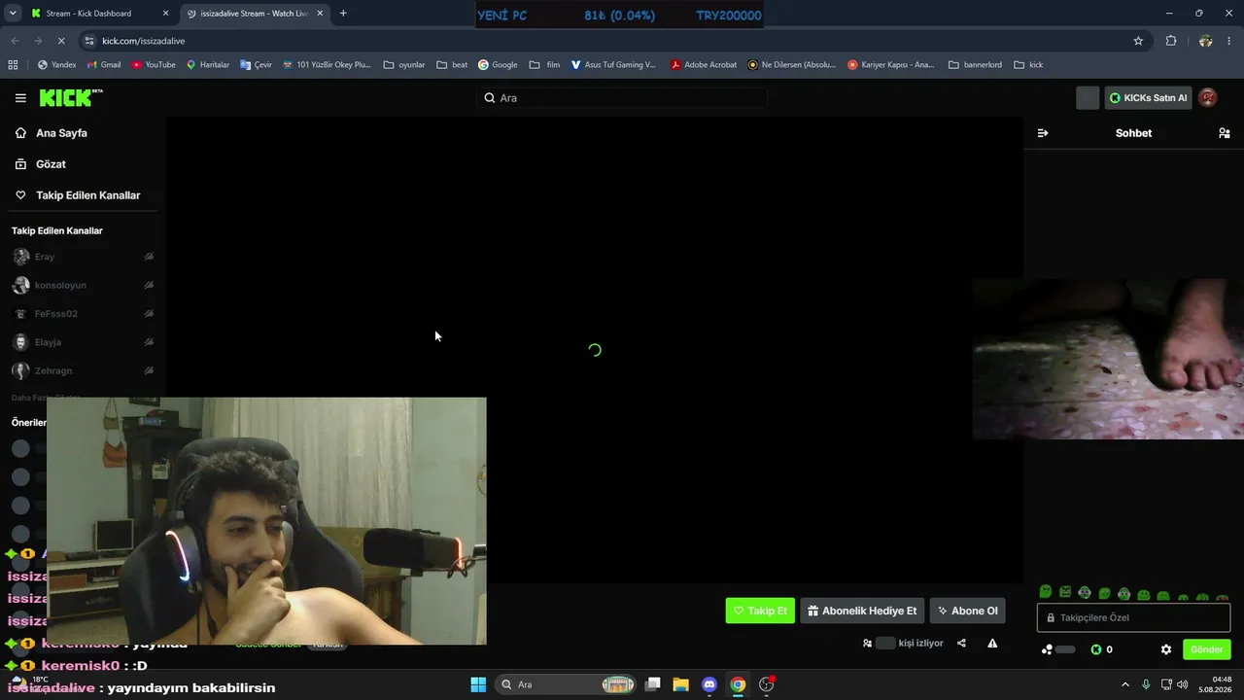The height and width of the screenshot is (700, 1244).
Task: Open the Yandex bookmark
Action: pos(56,65)
